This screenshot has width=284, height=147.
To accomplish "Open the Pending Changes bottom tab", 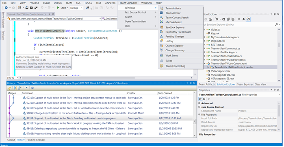I will 36,140.
